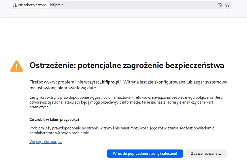Viewport: 247px width, 167px height.
Task: Select the hifipro.pl address bar text
Action: pos(57,5)
